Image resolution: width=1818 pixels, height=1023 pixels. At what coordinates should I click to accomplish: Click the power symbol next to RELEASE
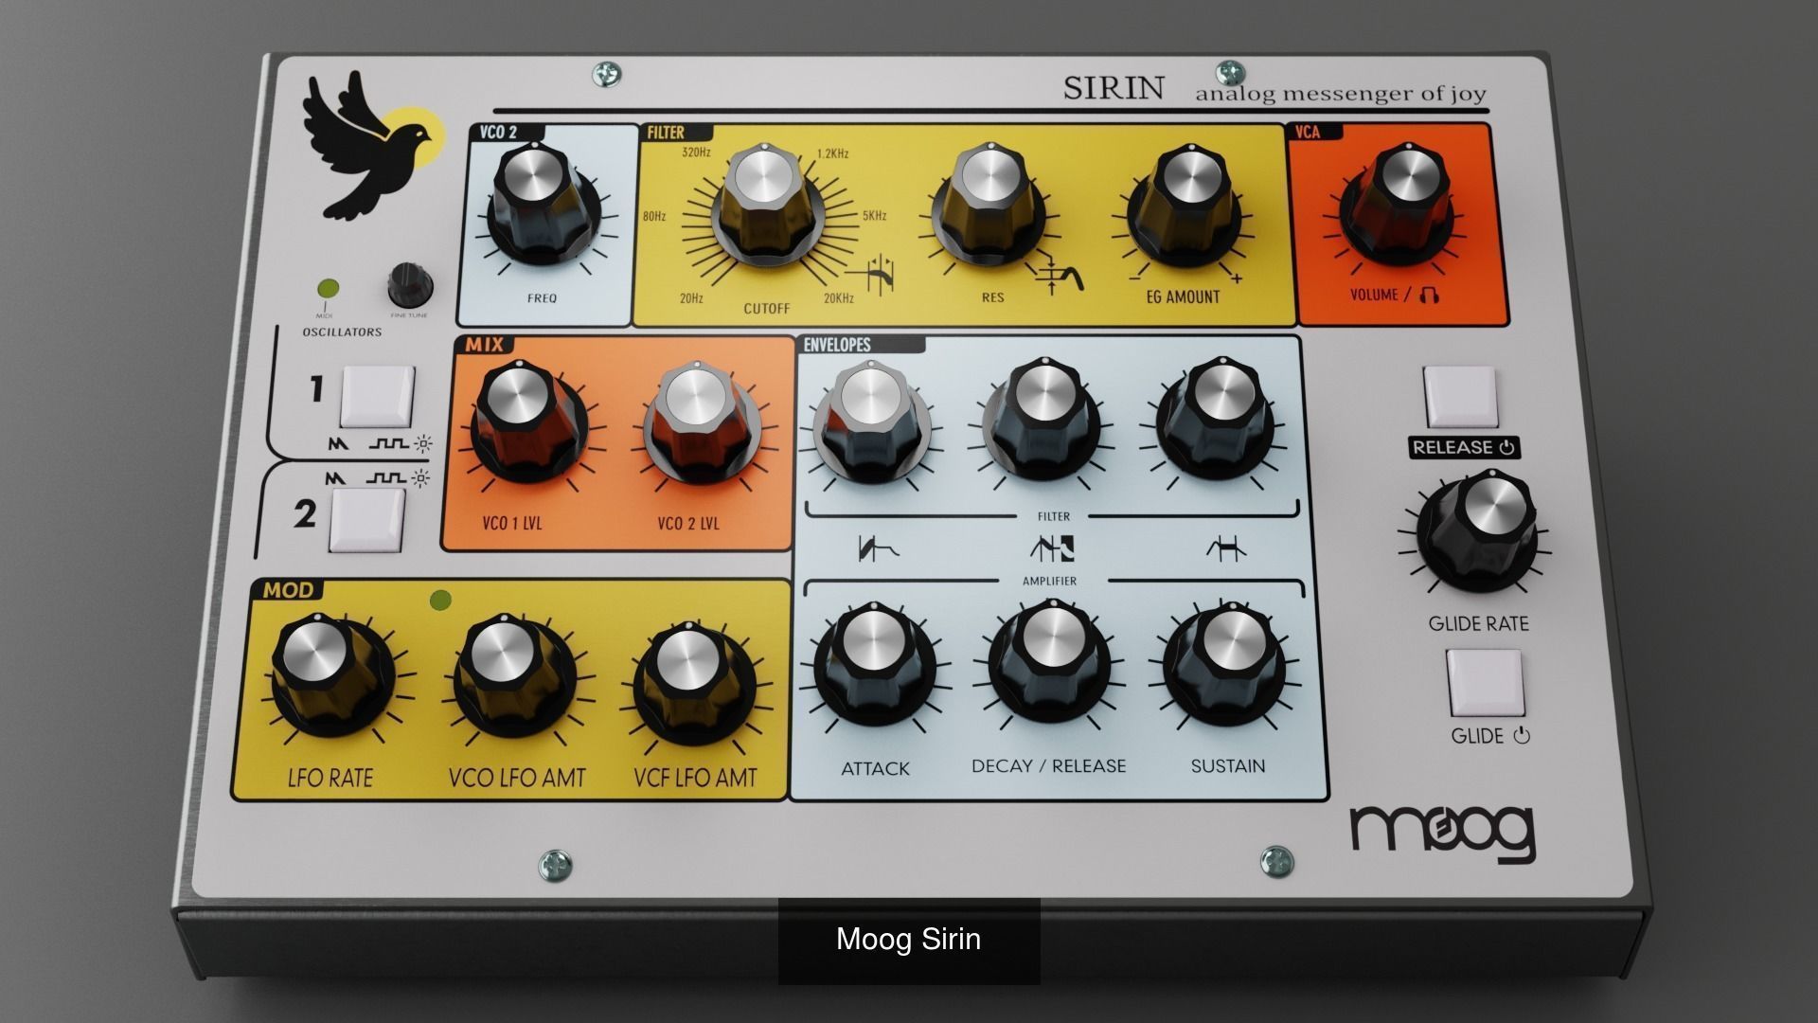pos(1507,447)
